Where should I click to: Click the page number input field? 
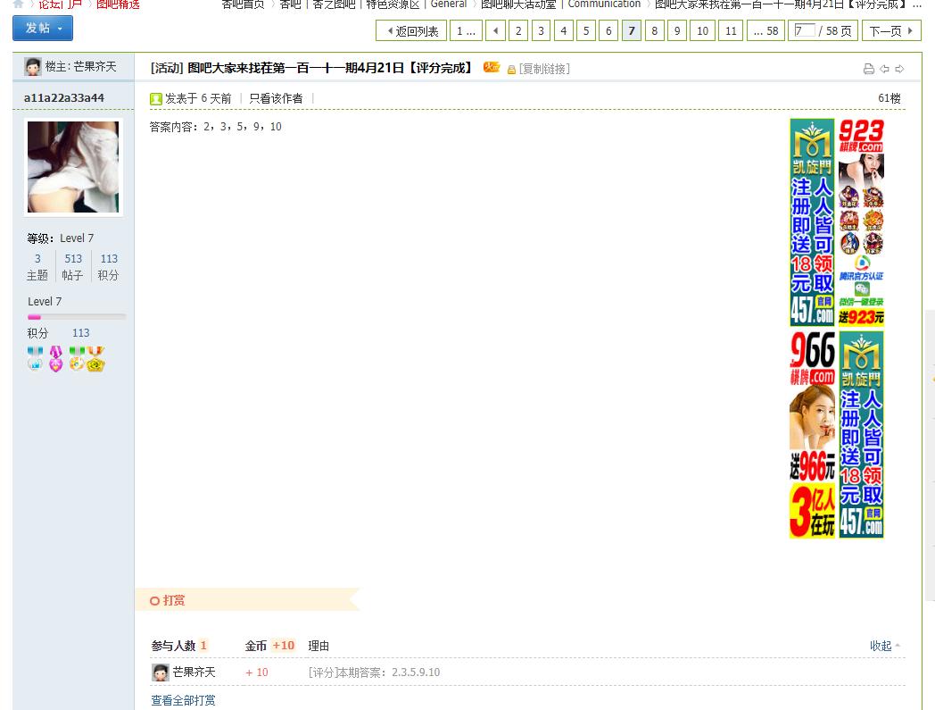[803, 31]
